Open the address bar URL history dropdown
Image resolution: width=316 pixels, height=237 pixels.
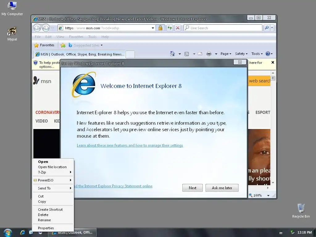[153, 28]
